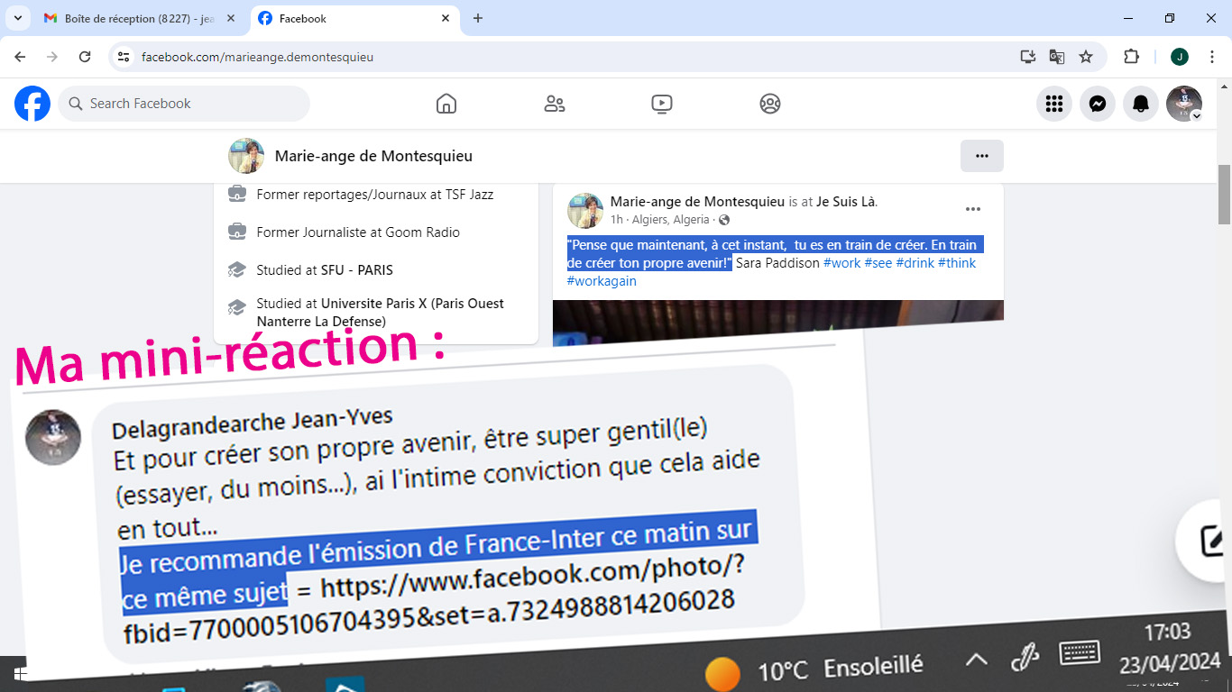This screenshot has width=1232, height=692.
Task: Open the Facebook logo home link
Action: pos(32,104)
